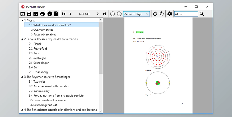Click the zoom in plus icon

pos(119,14)
